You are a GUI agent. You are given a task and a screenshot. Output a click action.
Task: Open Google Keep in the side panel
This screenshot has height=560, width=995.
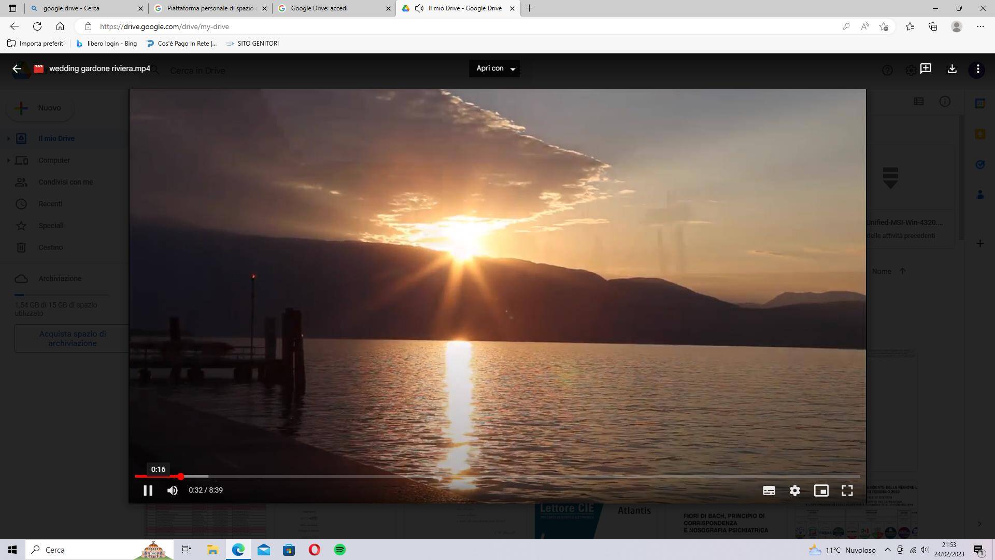[980, 134]
